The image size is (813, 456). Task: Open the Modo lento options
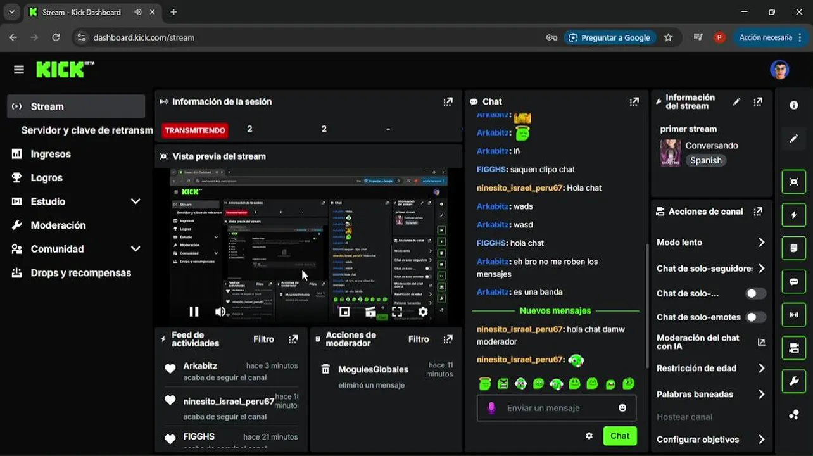coord(711,243)
